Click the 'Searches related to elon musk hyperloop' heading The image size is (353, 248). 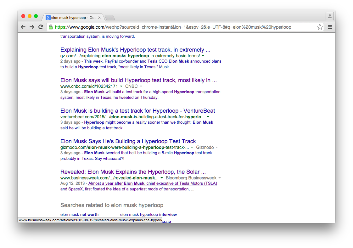click(112, 205)
